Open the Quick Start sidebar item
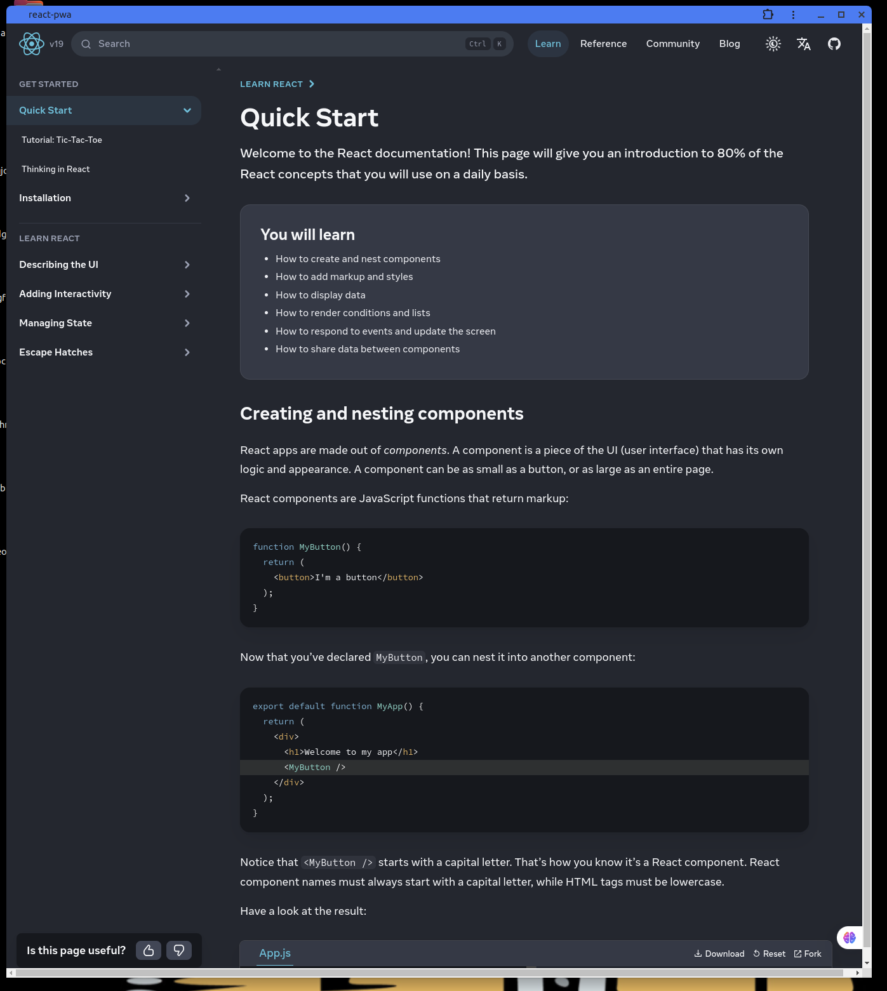Screen dimensions: 887x991 (103, 110)
